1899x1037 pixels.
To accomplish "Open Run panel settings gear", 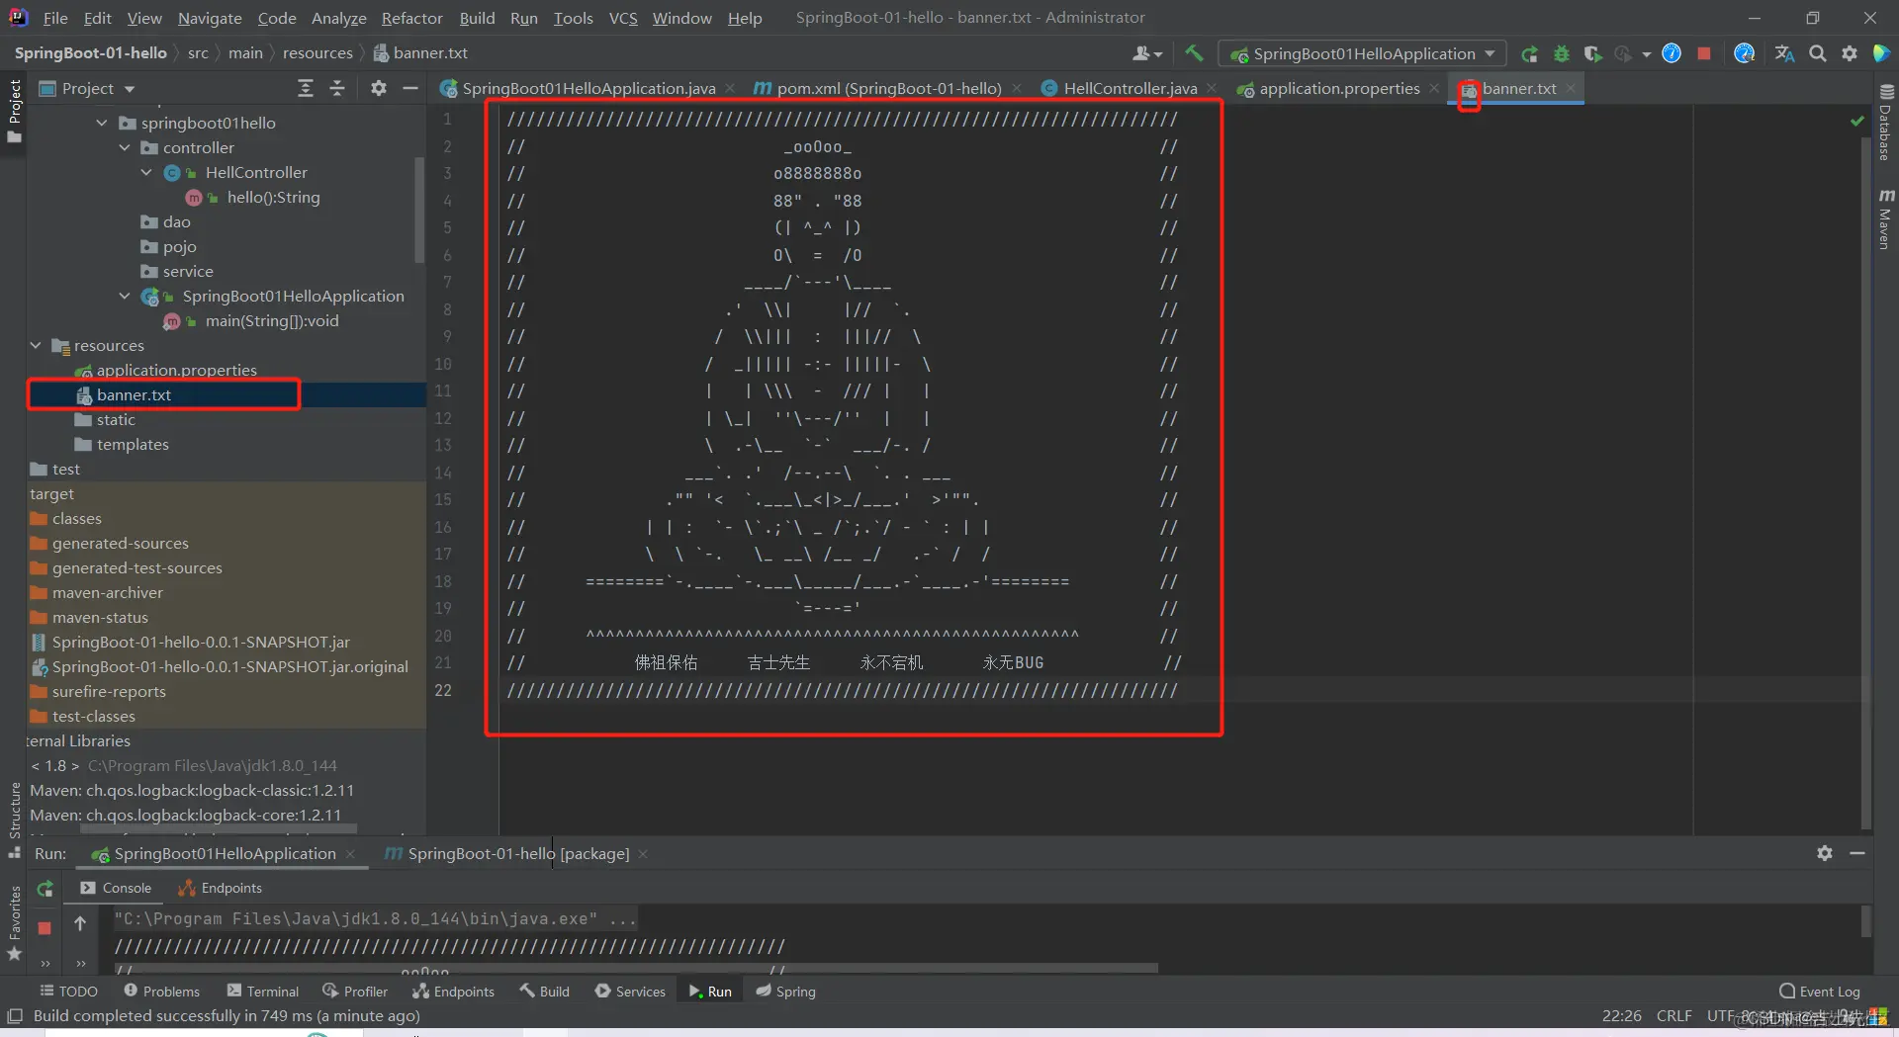I will pyautogui.click(x=1825, y=853).
